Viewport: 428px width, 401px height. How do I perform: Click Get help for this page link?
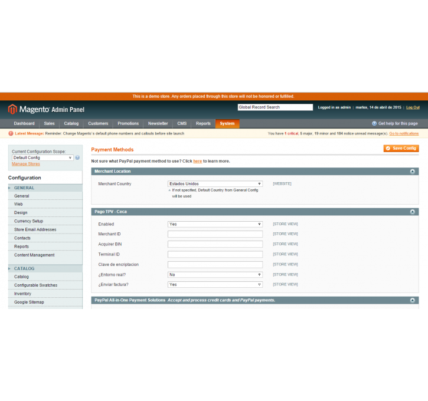398,123
